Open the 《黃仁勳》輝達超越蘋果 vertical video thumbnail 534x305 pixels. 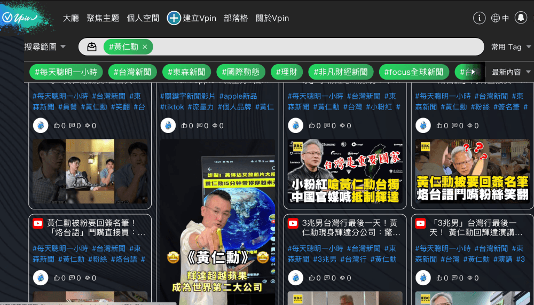218,222
